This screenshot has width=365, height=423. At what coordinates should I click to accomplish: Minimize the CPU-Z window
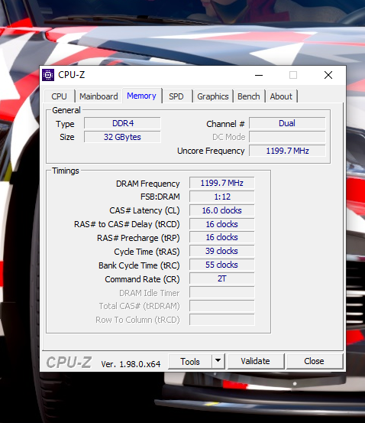click(x=259, y=75)
